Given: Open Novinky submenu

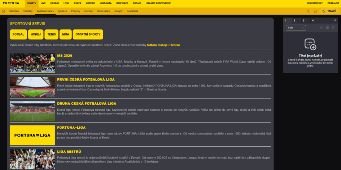Looking at the screenshot, I should [x=88, y=11].
